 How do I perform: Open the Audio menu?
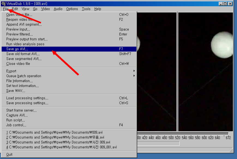tap(58, 9)
